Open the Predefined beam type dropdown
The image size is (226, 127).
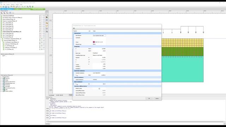tap(99, 55)
